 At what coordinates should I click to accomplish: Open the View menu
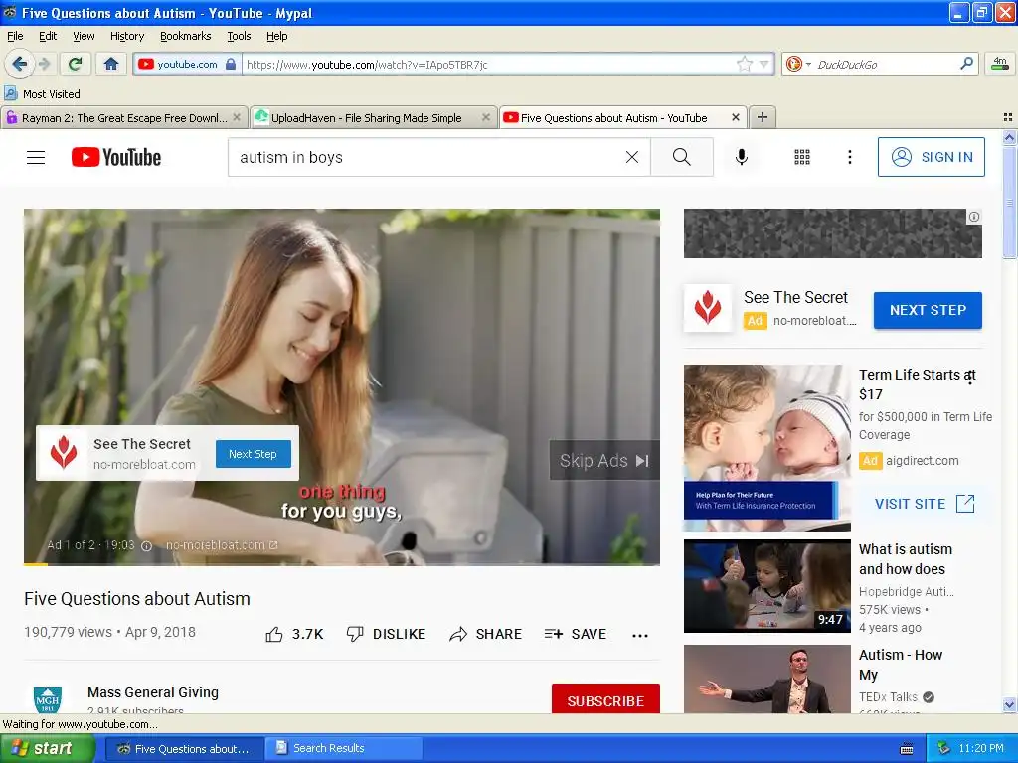pyautogui.click(x=84, y=36)
